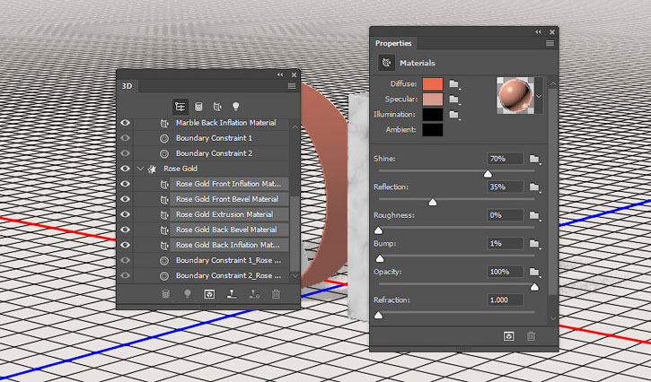Toggle visibility of Boundary Constraint 1
The image size is (651, 382).
point(125,138)
